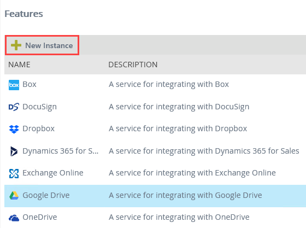Image resolution: width=306 pixels, height=228 pixels.
Task: Click the Dynamics 365 logo icon
Action: tap(14, 151)
